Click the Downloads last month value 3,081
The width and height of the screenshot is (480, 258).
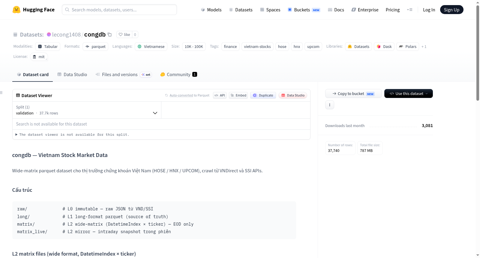427,126
